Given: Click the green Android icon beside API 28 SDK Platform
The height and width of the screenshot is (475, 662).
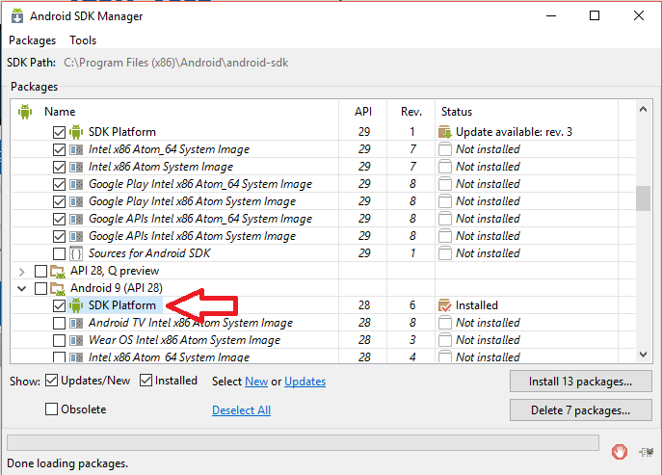Looking at the screenshot, I should click(76, 305).
